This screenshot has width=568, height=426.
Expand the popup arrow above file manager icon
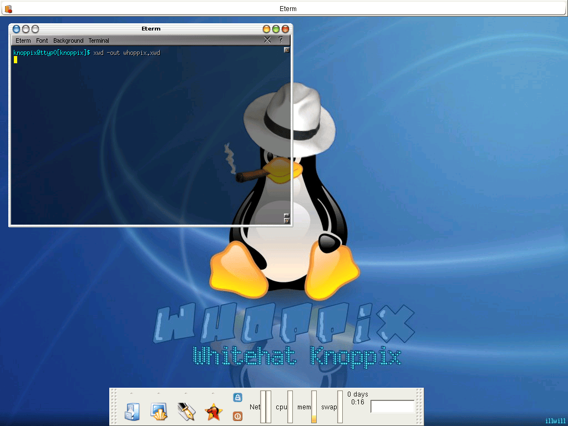pos(131,393)
